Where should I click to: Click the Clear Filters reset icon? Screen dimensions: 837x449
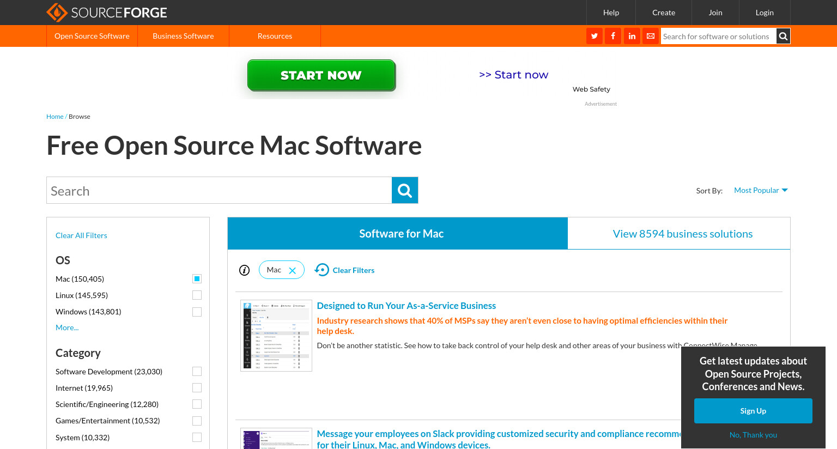pos(322,270)
